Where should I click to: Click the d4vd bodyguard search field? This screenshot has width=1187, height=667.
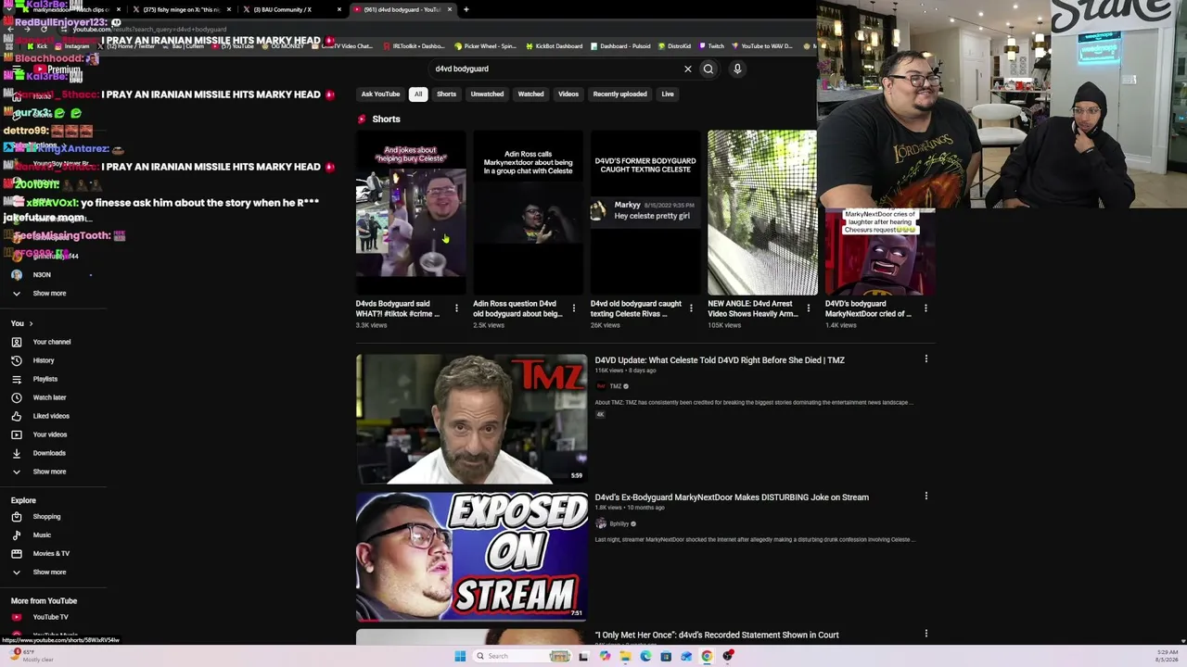coord(556,69)
